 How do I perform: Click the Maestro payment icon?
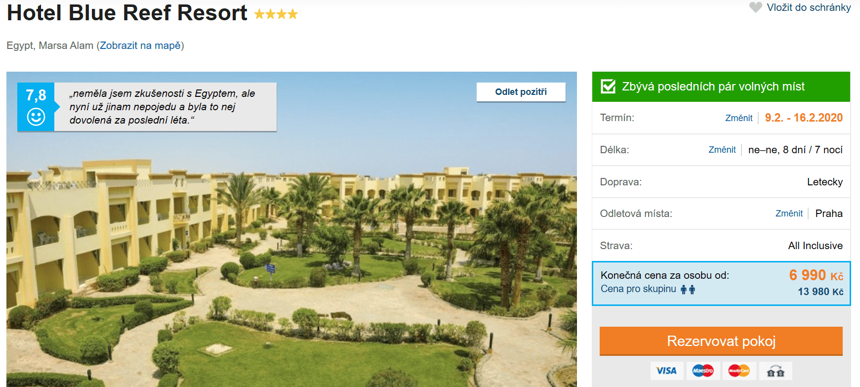pos(703,371)
